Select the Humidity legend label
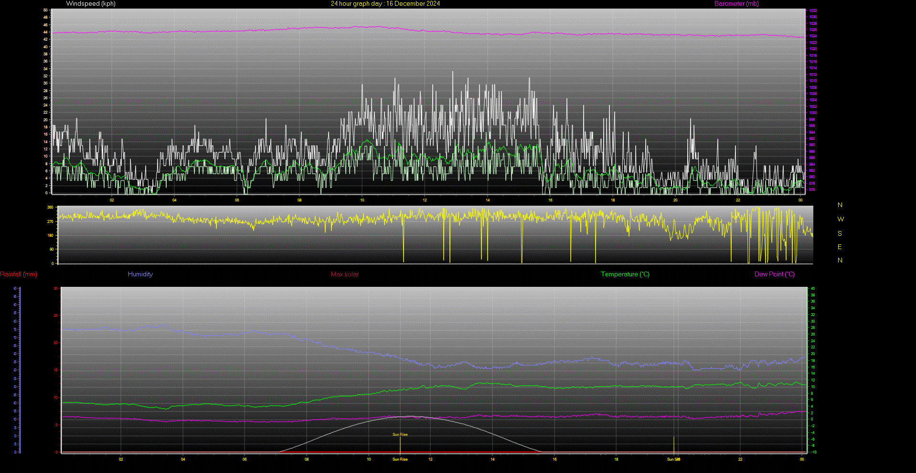This screenshot has width=916, height=473. [x=140, y=274]
